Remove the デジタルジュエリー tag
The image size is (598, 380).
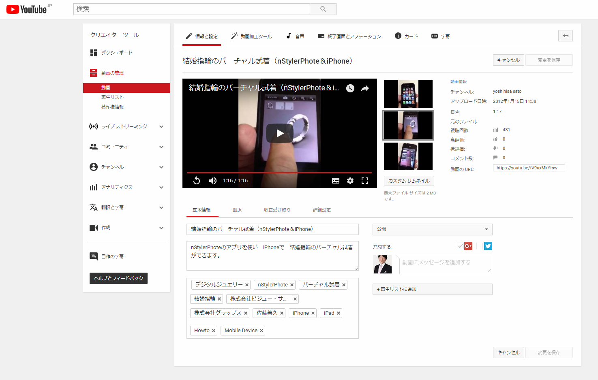point(246,285)
